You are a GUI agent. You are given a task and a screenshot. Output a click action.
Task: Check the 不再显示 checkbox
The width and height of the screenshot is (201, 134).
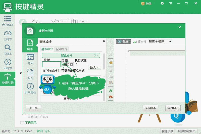22,123
